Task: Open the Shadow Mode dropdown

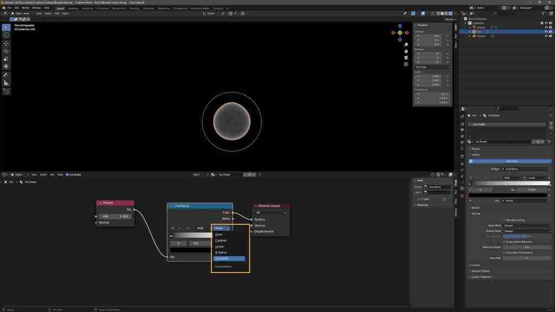Action: (527, 231)
